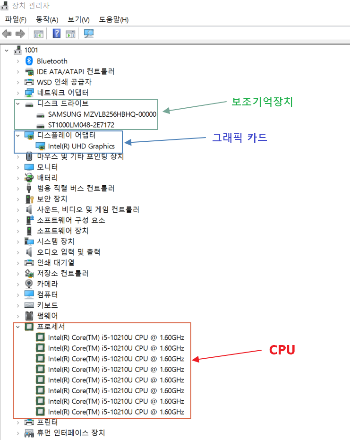This screenshot has height=440, width=350.
Task: Open the 파일(F) menu
Action: 16,20
